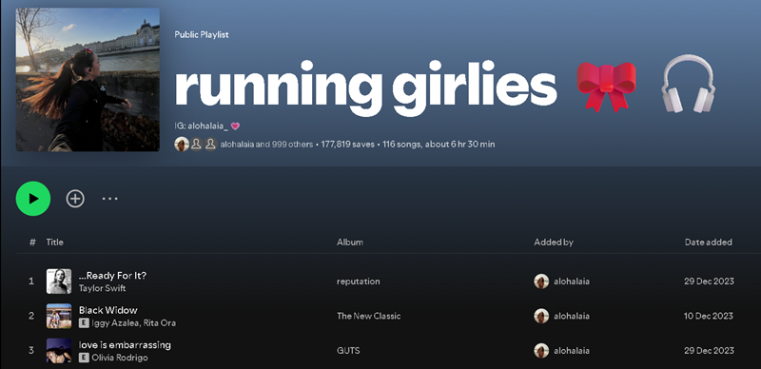The width and height of the screenshot is (761, 369).
Task: Click the third collaborator avatar icon
Action: (210, 145)
